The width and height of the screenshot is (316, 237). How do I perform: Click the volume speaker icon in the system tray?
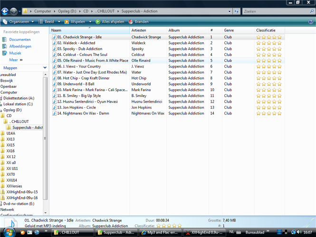299,232
